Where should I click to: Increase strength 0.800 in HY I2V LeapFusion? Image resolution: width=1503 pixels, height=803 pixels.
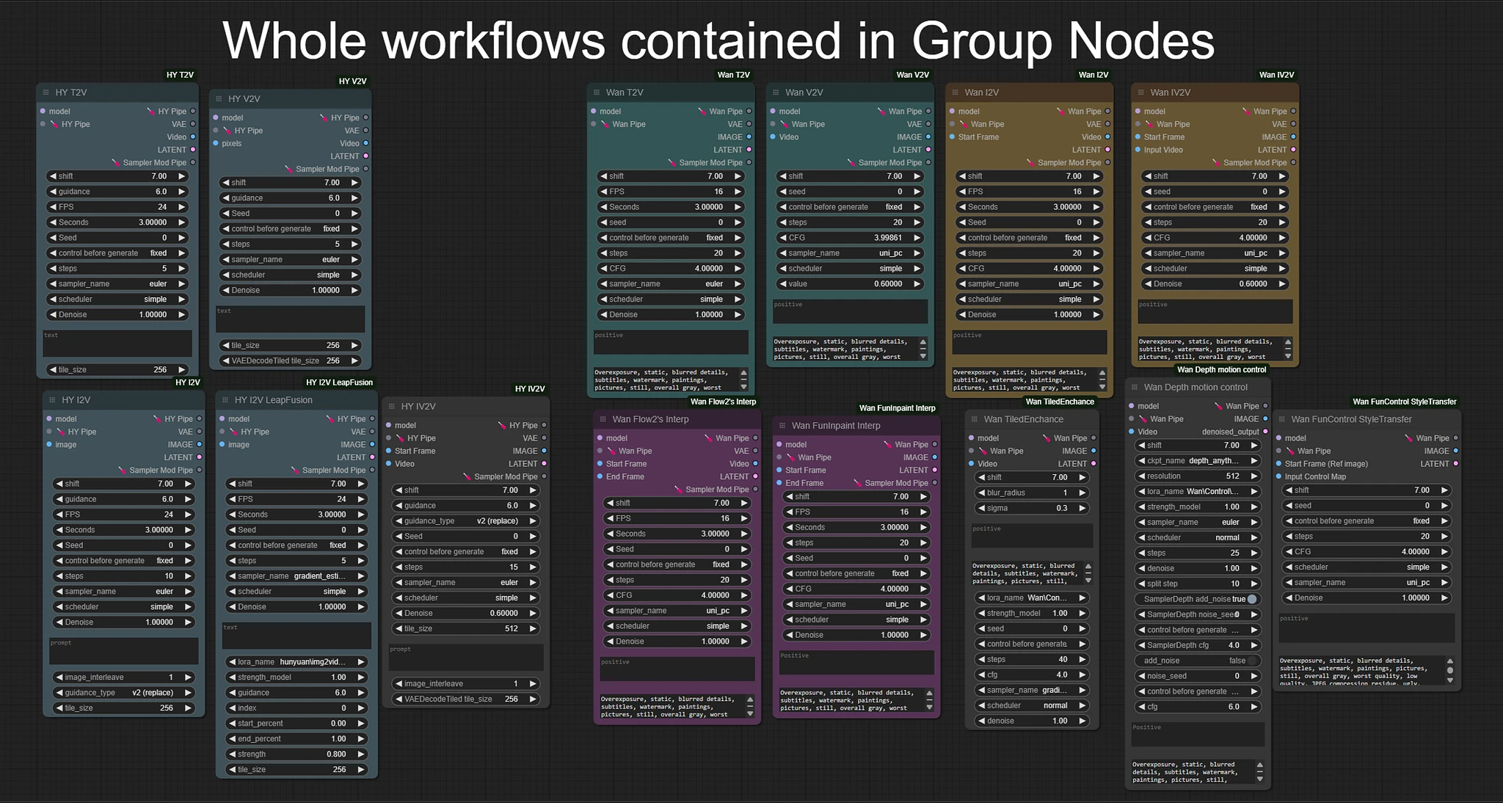[x=361, y=755]
